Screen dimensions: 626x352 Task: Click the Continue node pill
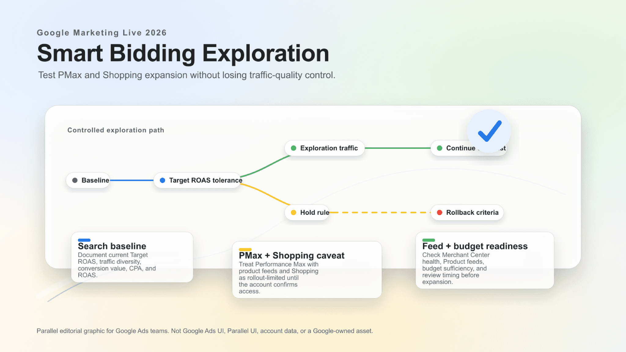469,148
